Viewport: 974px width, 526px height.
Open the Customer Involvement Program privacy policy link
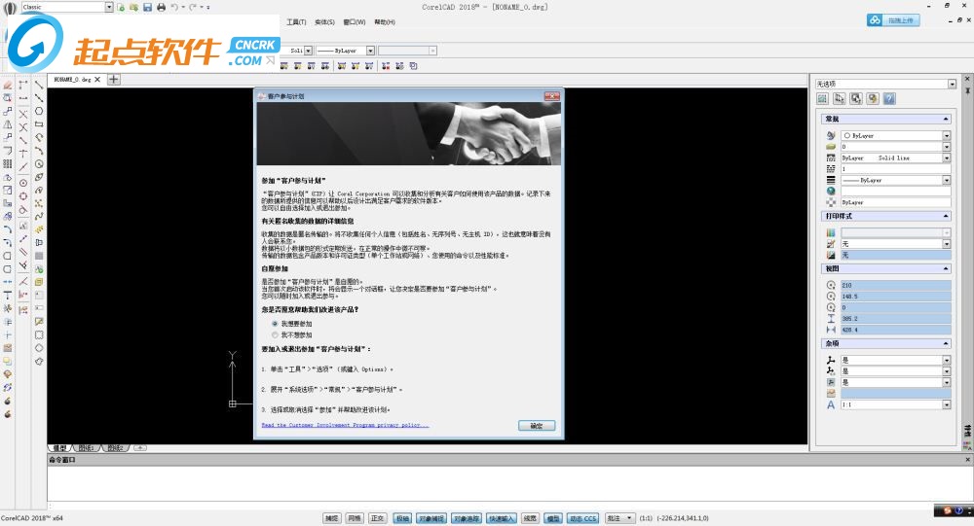(346, 425)
